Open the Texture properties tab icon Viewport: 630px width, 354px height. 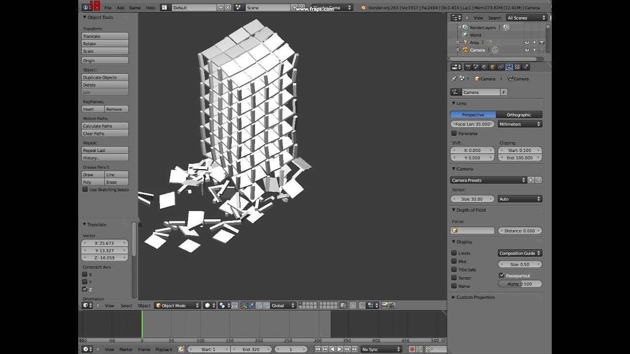(x=517, y=67)
